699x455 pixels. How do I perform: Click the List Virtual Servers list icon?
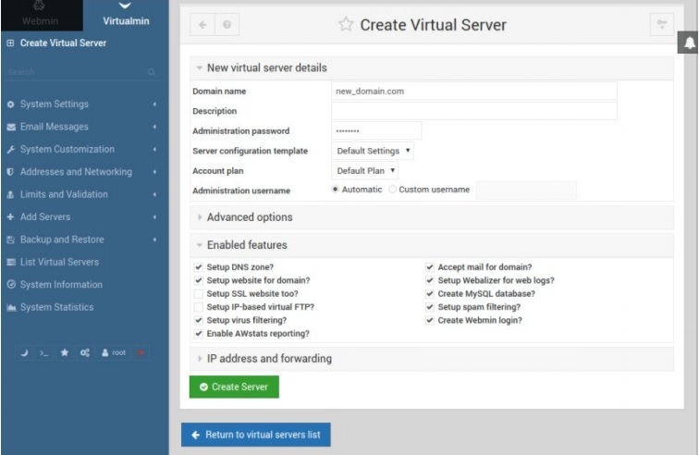click(11, 263)
